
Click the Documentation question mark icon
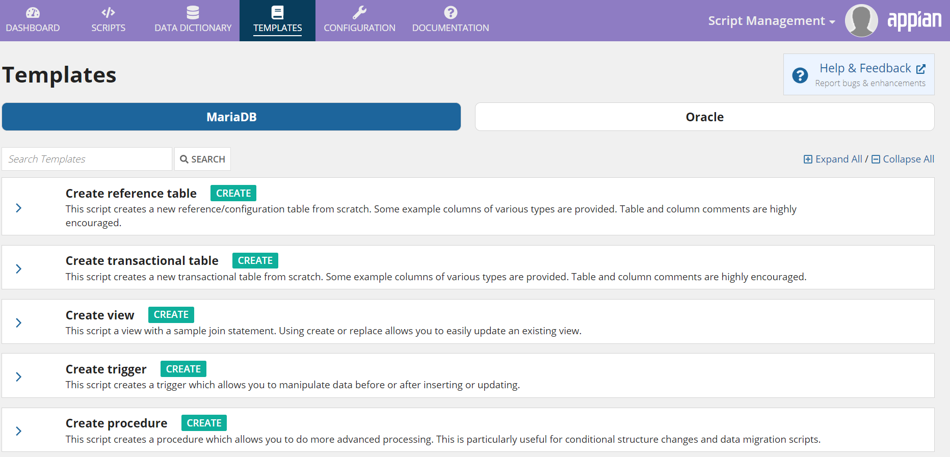coord(450,13)
